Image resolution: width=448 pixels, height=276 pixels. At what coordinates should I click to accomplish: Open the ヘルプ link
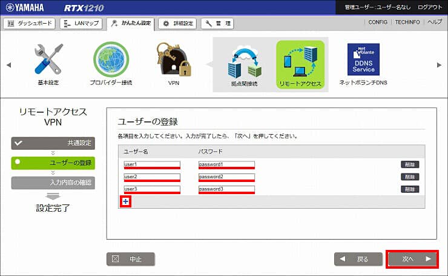[x=435, y=22]
